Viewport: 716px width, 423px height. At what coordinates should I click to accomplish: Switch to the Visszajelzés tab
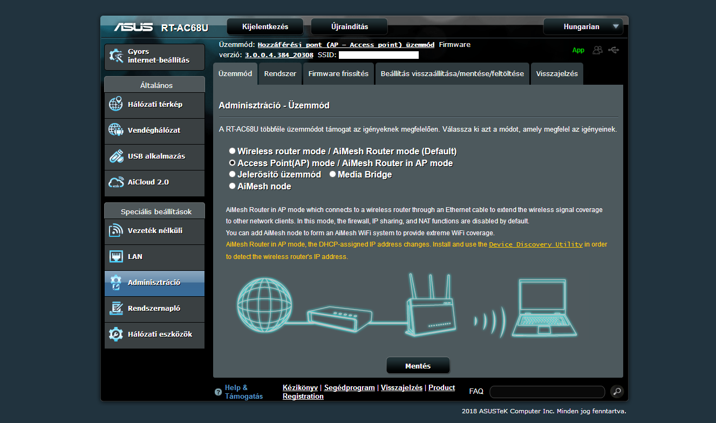coord(557,74)
